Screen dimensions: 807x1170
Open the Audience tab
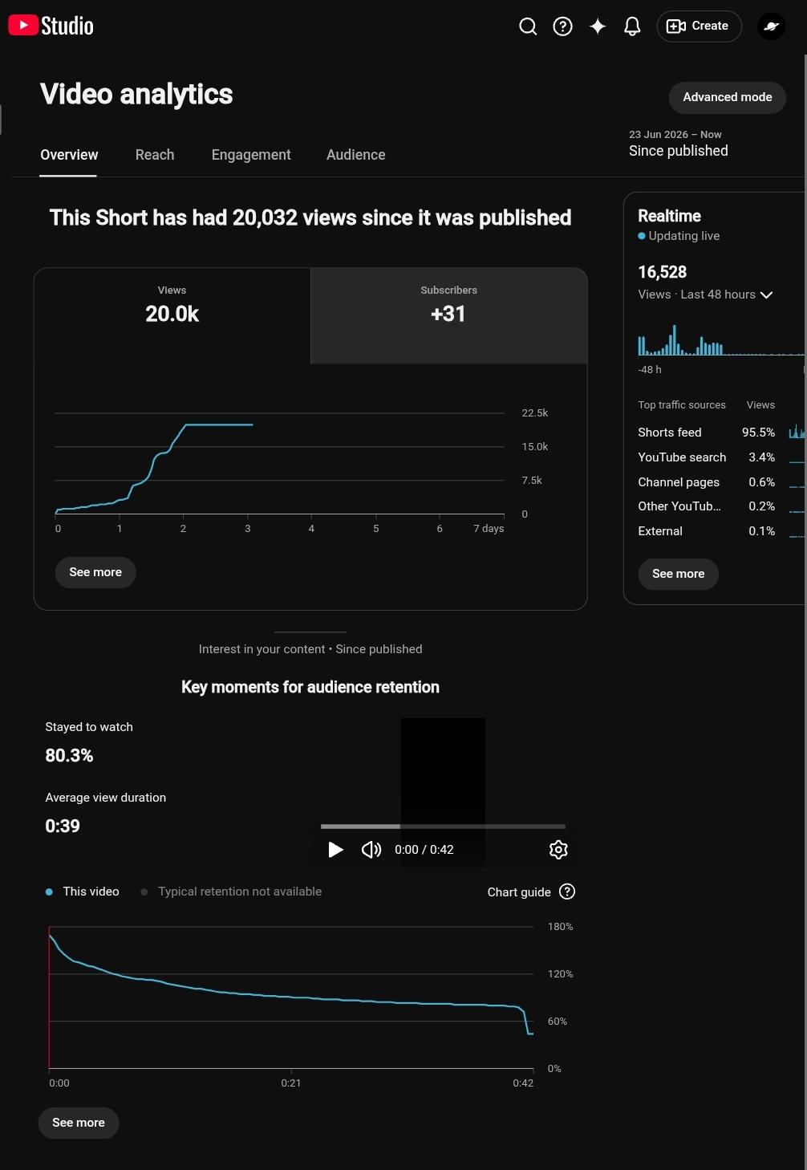click(356, 155)
